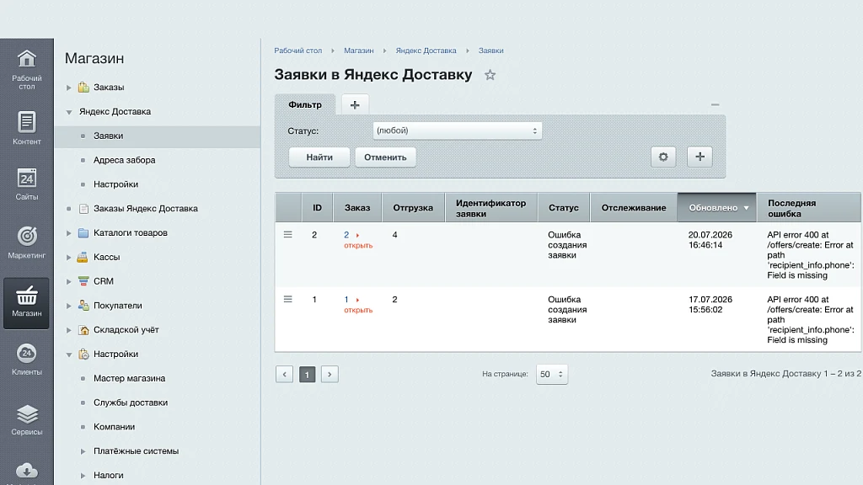
Task: Sort by the Обновлено column header
Action: point(717,208)
